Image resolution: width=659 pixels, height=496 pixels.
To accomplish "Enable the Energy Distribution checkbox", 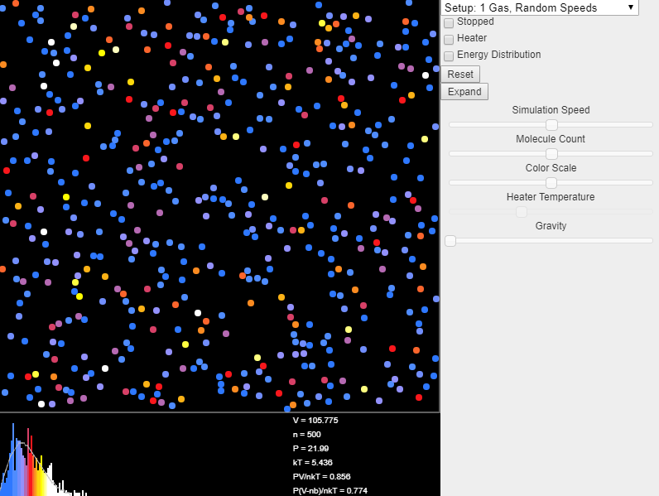I will pyautogui.click(x=449, y=55).
